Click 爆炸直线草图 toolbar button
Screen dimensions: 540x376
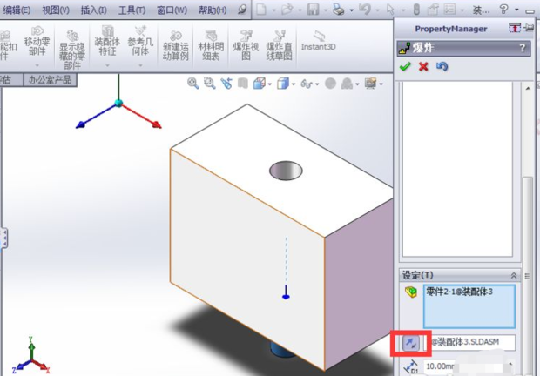[279, 45]
